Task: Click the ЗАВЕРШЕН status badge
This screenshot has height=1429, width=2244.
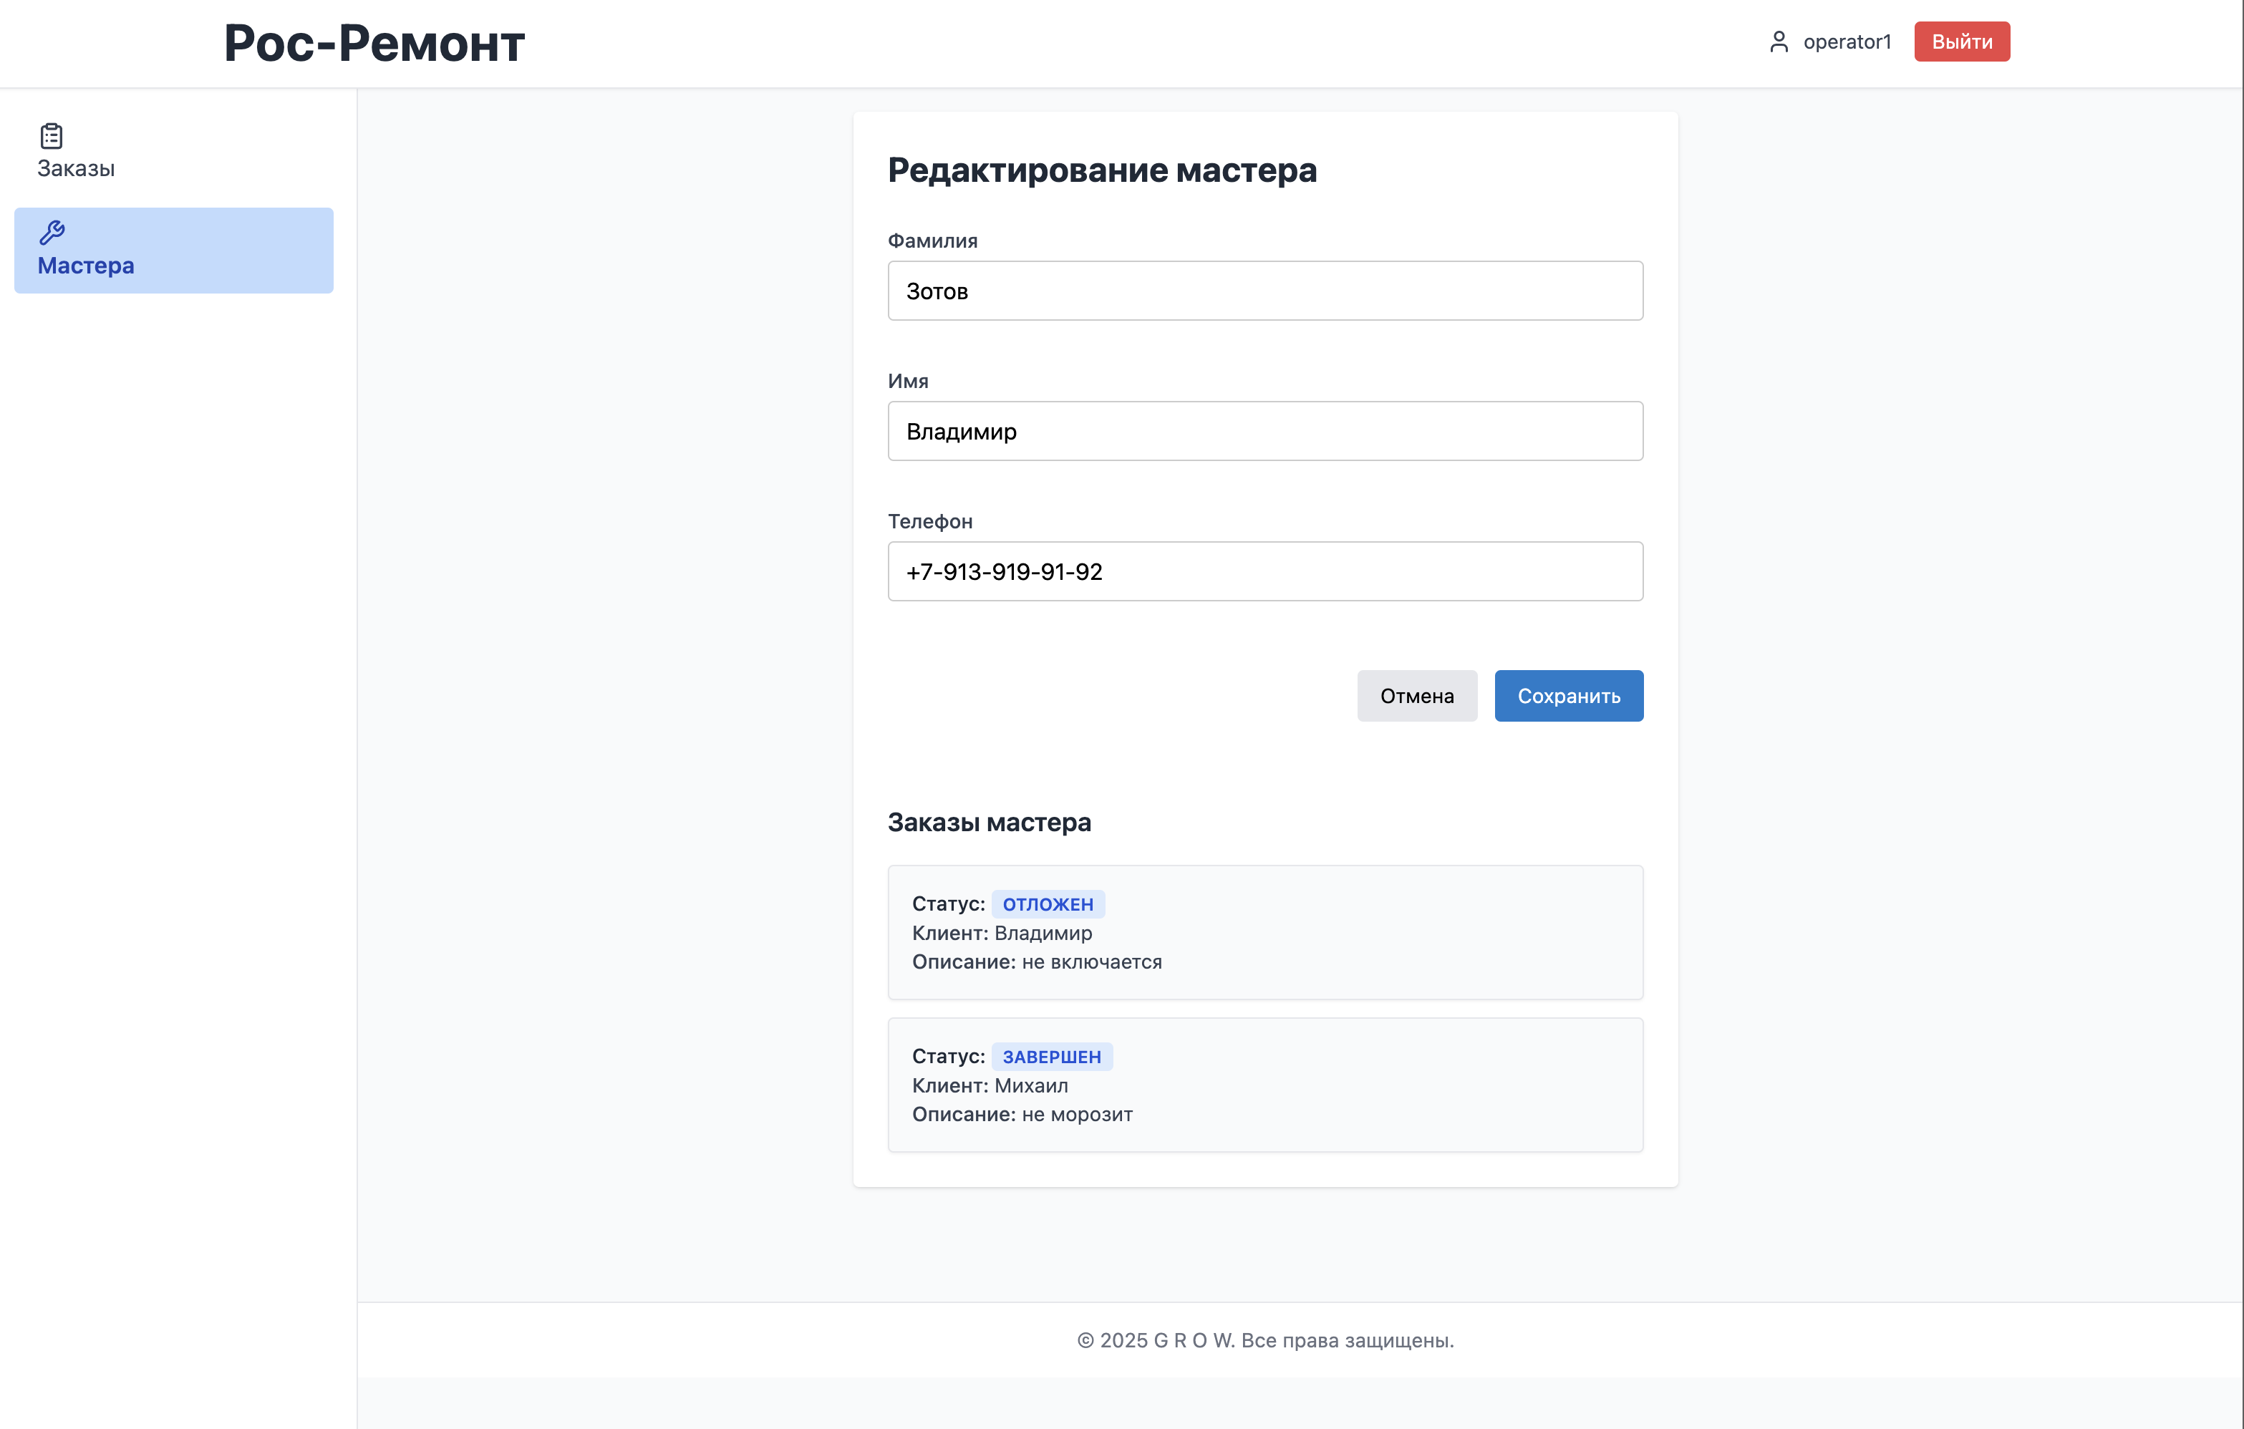Action: click(1051, 1057)
